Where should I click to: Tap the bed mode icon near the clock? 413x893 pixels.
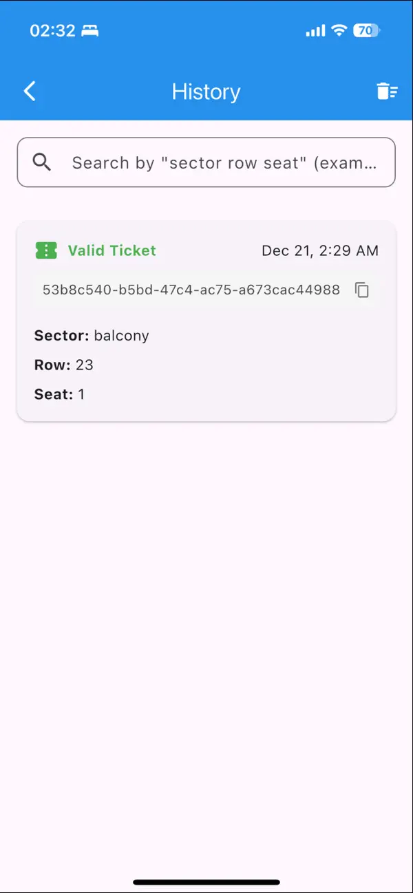point(90,30)
